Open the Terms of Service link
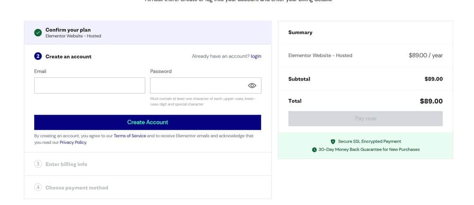Screen dimensions: 474x205 130,136
